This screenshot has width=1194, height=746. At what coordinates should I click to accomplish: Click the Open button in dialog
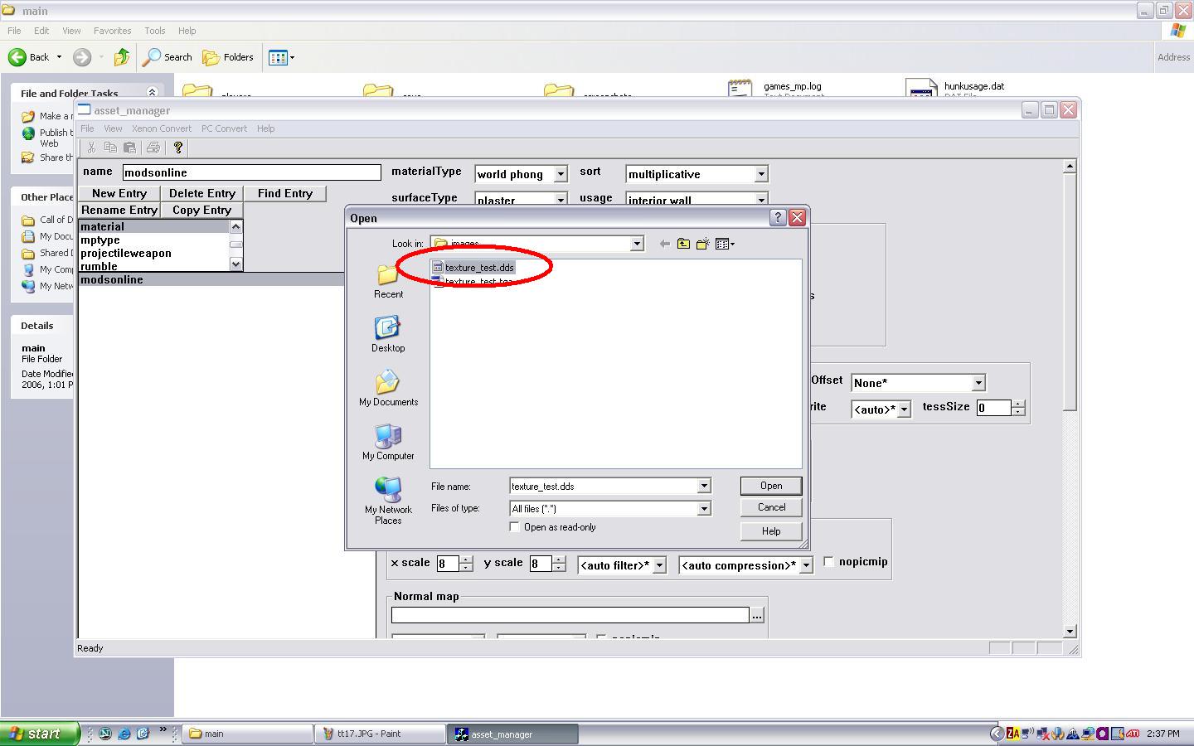coord(771,486)
